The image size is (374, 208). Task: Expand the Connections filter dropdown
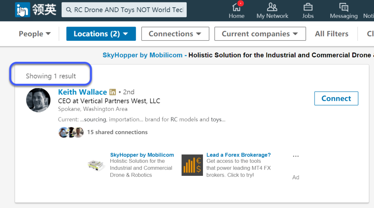coord(175,34)
